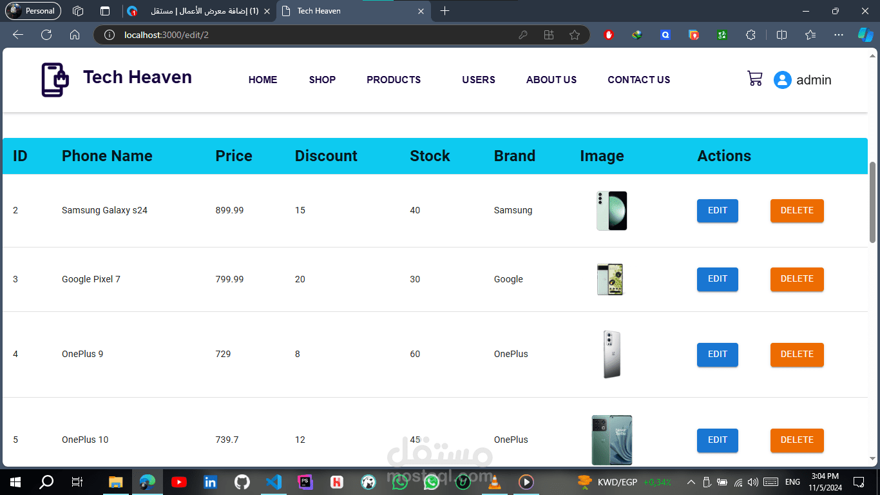Open the favorites list icon
This screenshot has height=495, width=880.
click(810, 35)
